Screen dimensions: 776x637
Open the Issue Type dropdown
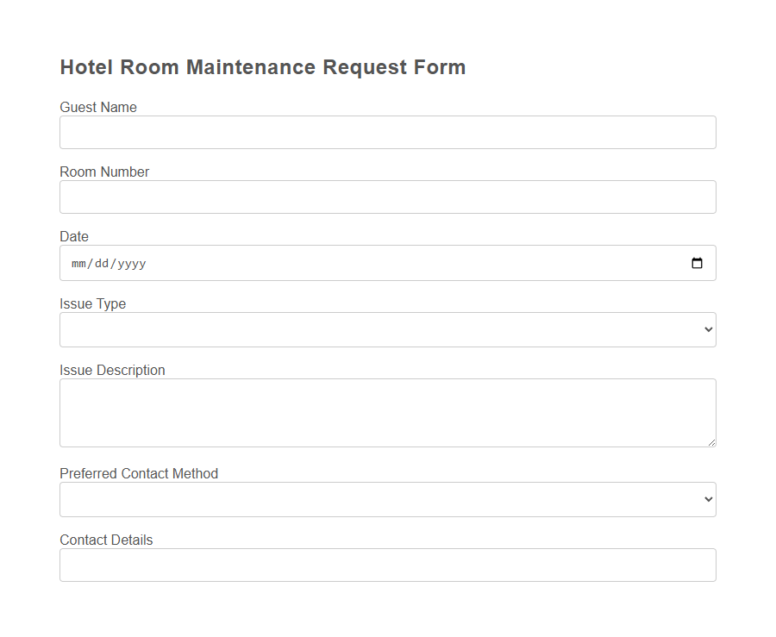(x=388, y=329)
